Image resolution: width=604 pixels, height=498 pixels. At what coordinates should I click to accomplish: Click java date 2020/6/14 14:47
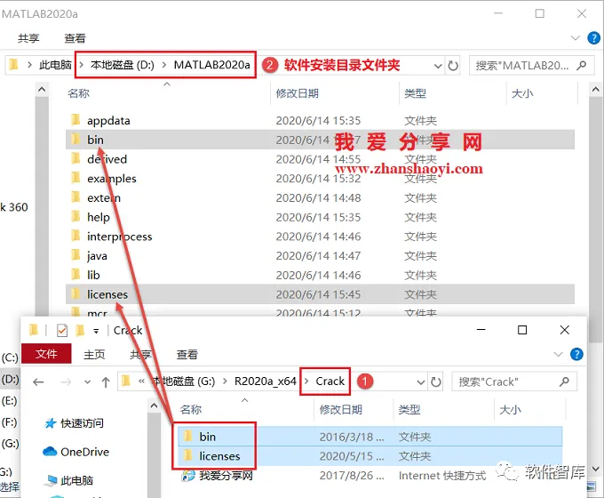(x=318, y=256)
